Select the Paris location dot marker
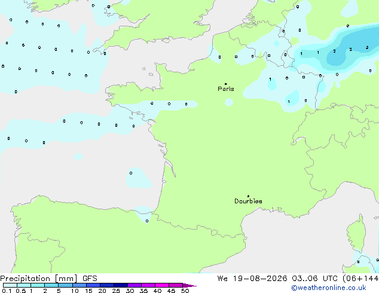This screenshot has height=293, width=379. point(226,84)
